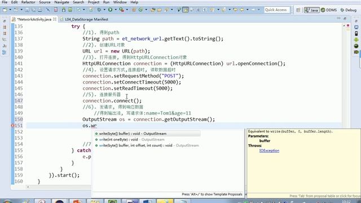
Task: Switch to the DDMS perspective
Action: point(329,10)
